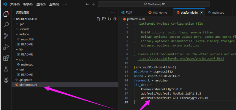Open the Run and Debug view
This screenshot has height=110, width=236.
point(6,47)
